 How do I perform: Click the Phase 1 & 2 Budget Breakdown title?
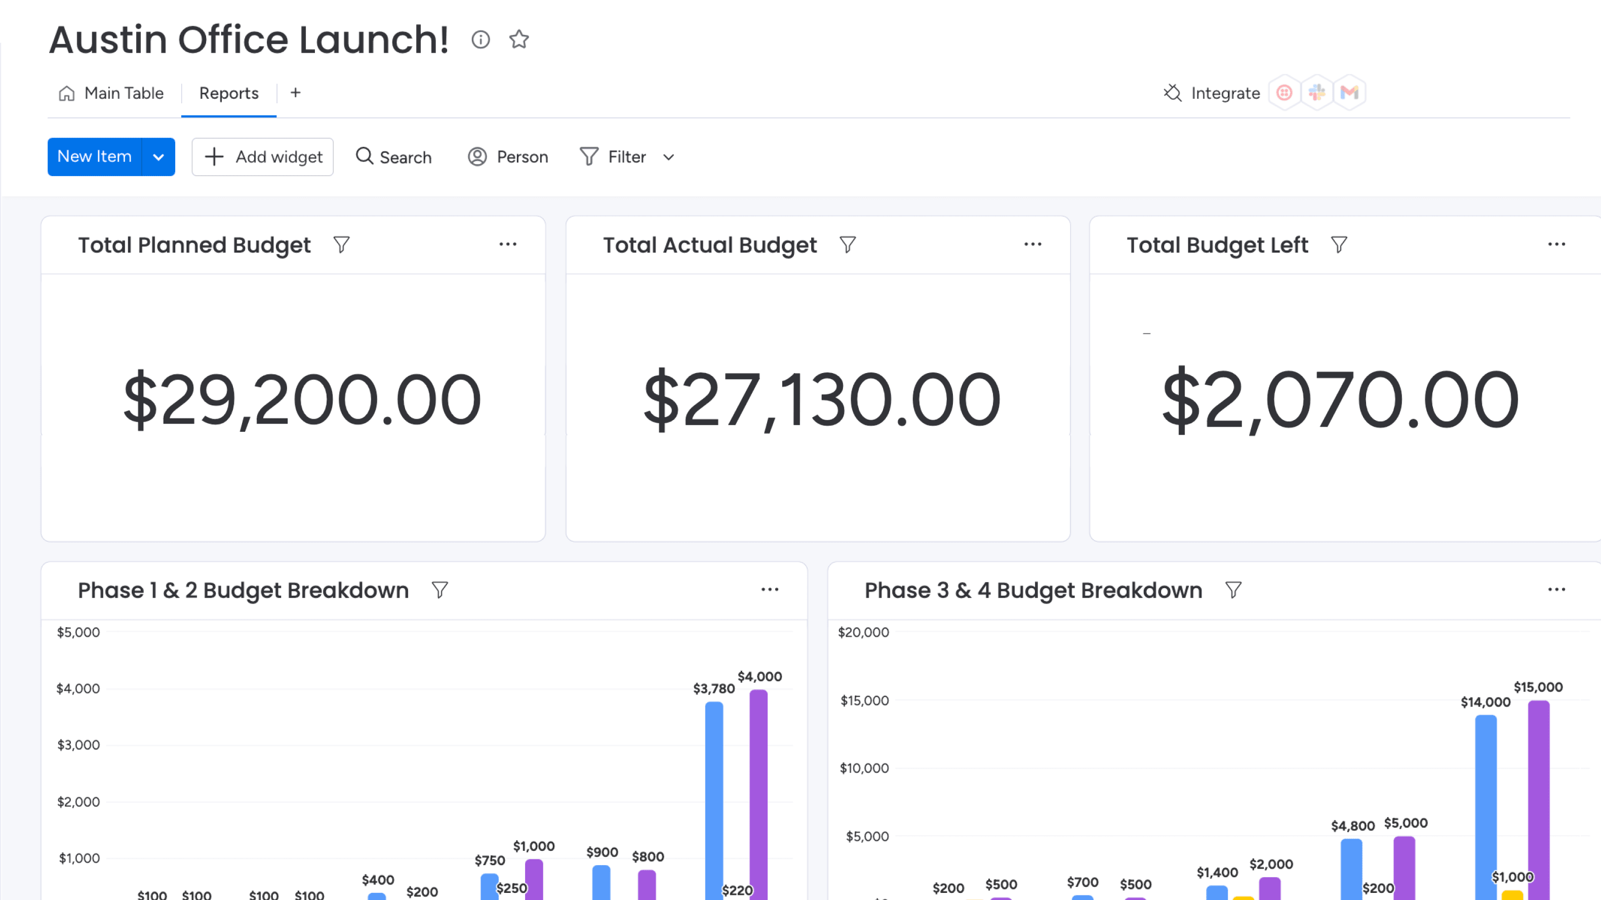pyautogui.click(x=243, y=591)
